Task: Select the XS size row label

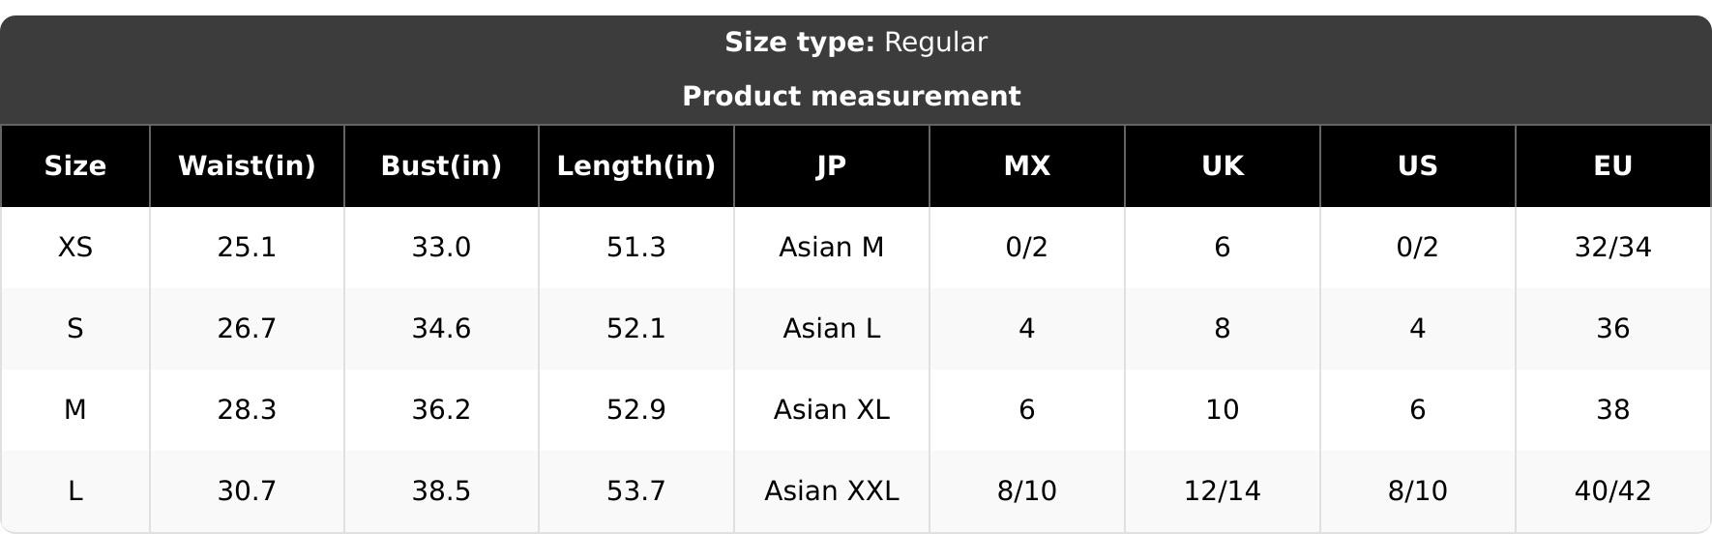Action: coord(75,248)
